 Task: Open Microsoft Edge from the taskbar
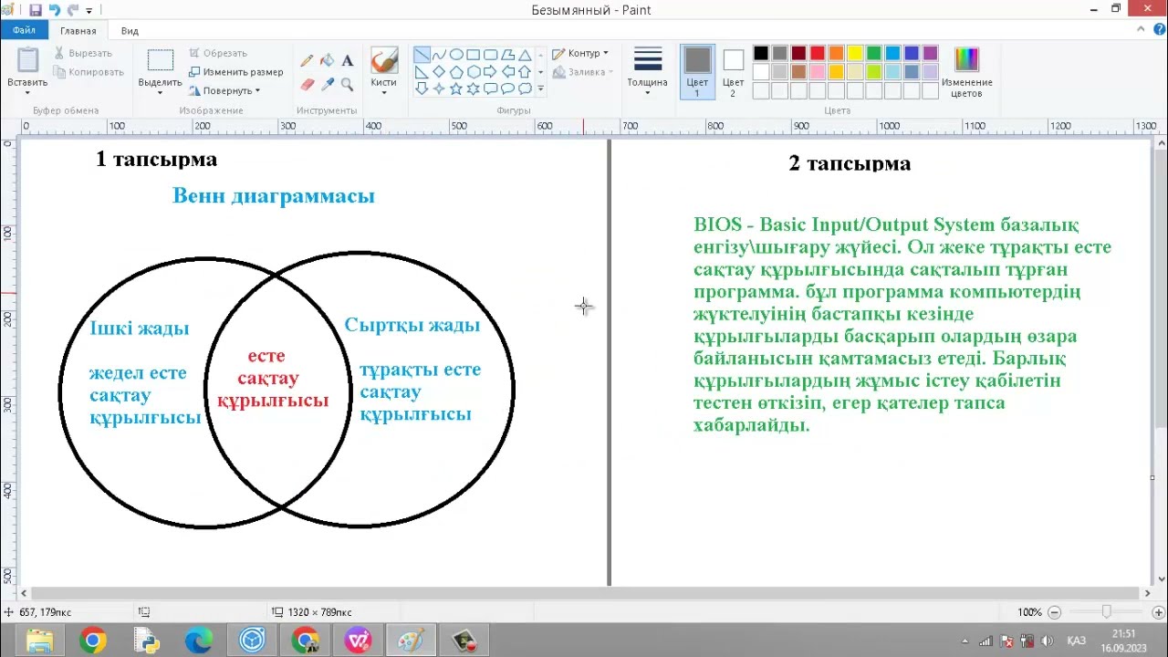coord(198,641)
